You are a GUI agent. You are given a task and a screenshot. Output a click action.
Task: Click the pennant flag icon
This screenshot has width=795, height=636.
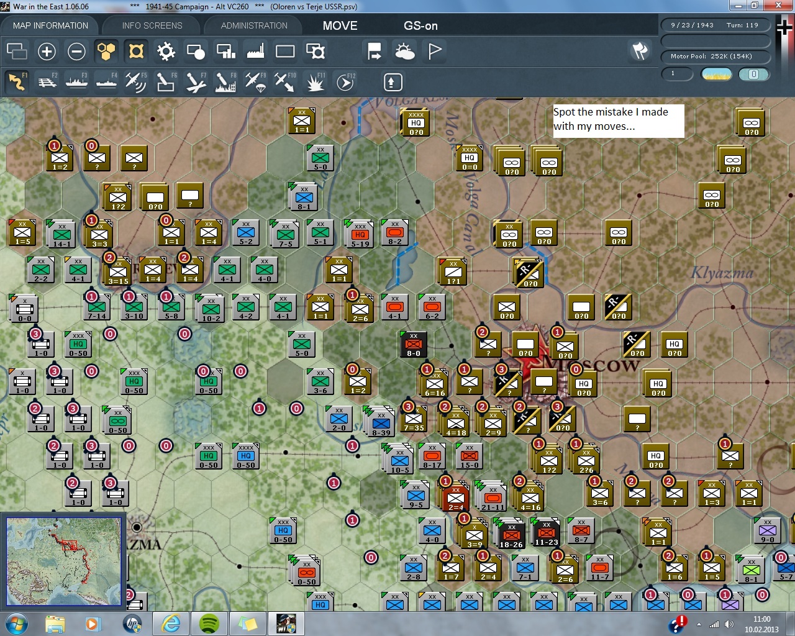click(435, 52)
